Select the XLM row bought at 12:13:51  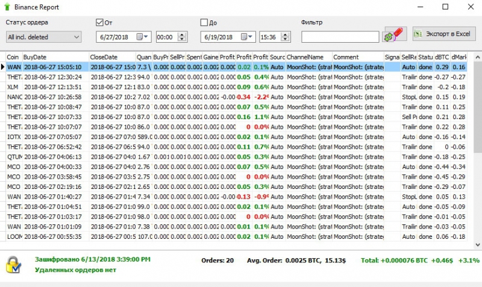click(x=236, y=87)
